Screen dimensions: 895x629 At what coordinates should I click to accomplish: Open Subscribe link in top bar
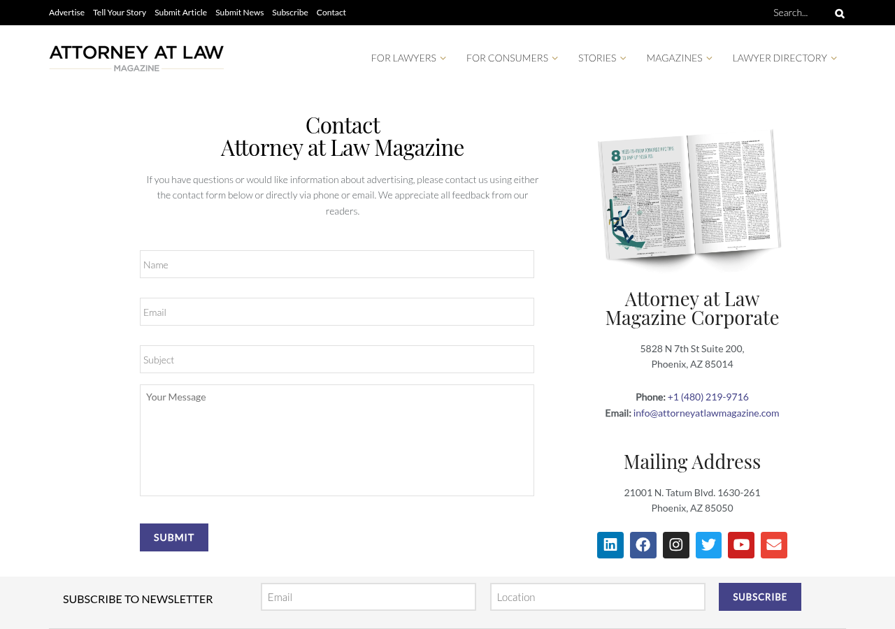pyautogui.click(x=290, y=13)
